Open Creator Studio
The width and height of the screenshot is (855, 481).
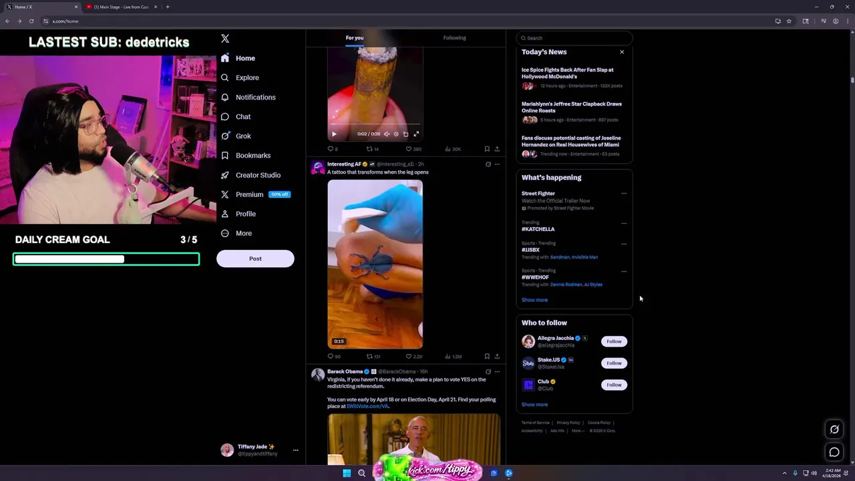(250, 175)
